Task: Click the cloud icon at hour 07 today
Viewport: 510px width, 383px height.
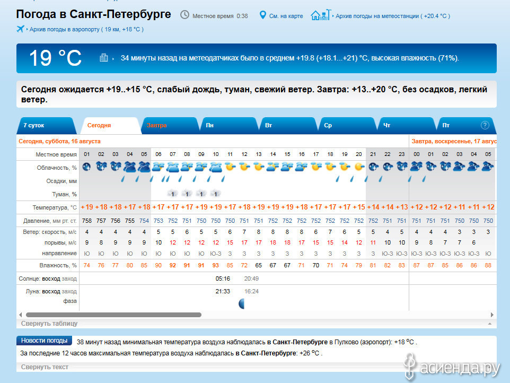Action: (173, 167)
